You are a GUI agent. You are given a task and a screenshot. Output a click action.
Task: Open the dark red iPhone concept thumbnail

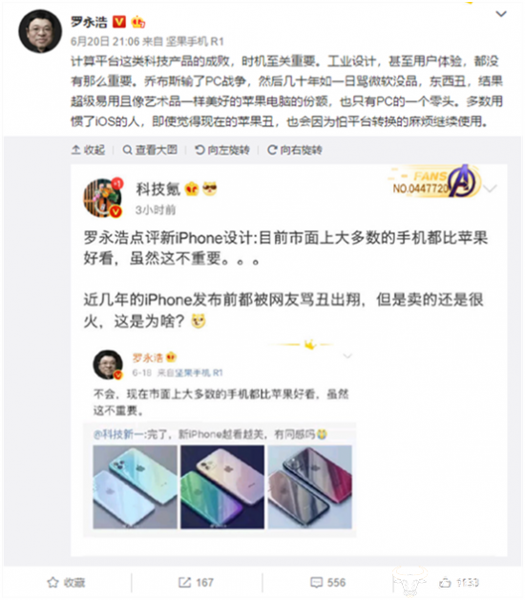pos(309,486)
